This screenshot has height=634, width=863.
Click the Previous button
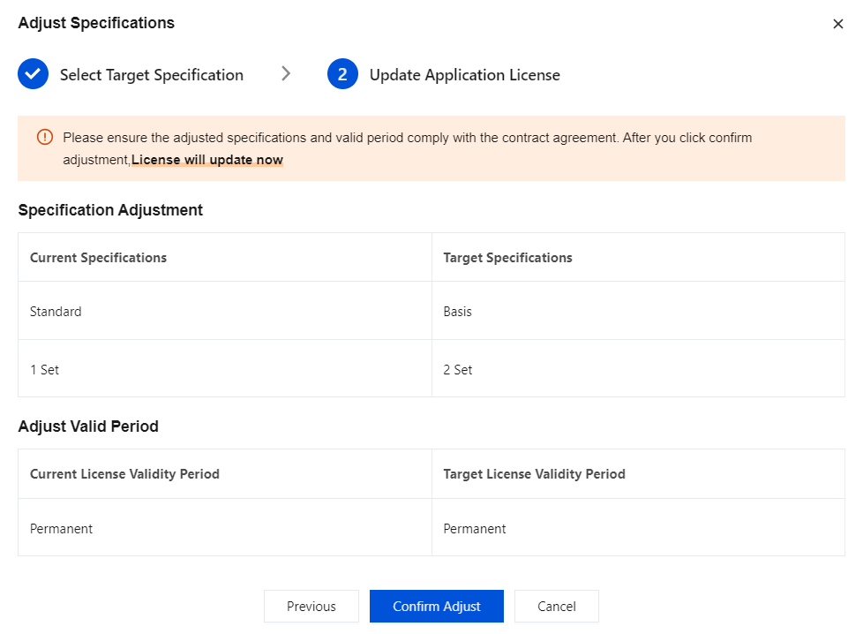click(311, 607)
